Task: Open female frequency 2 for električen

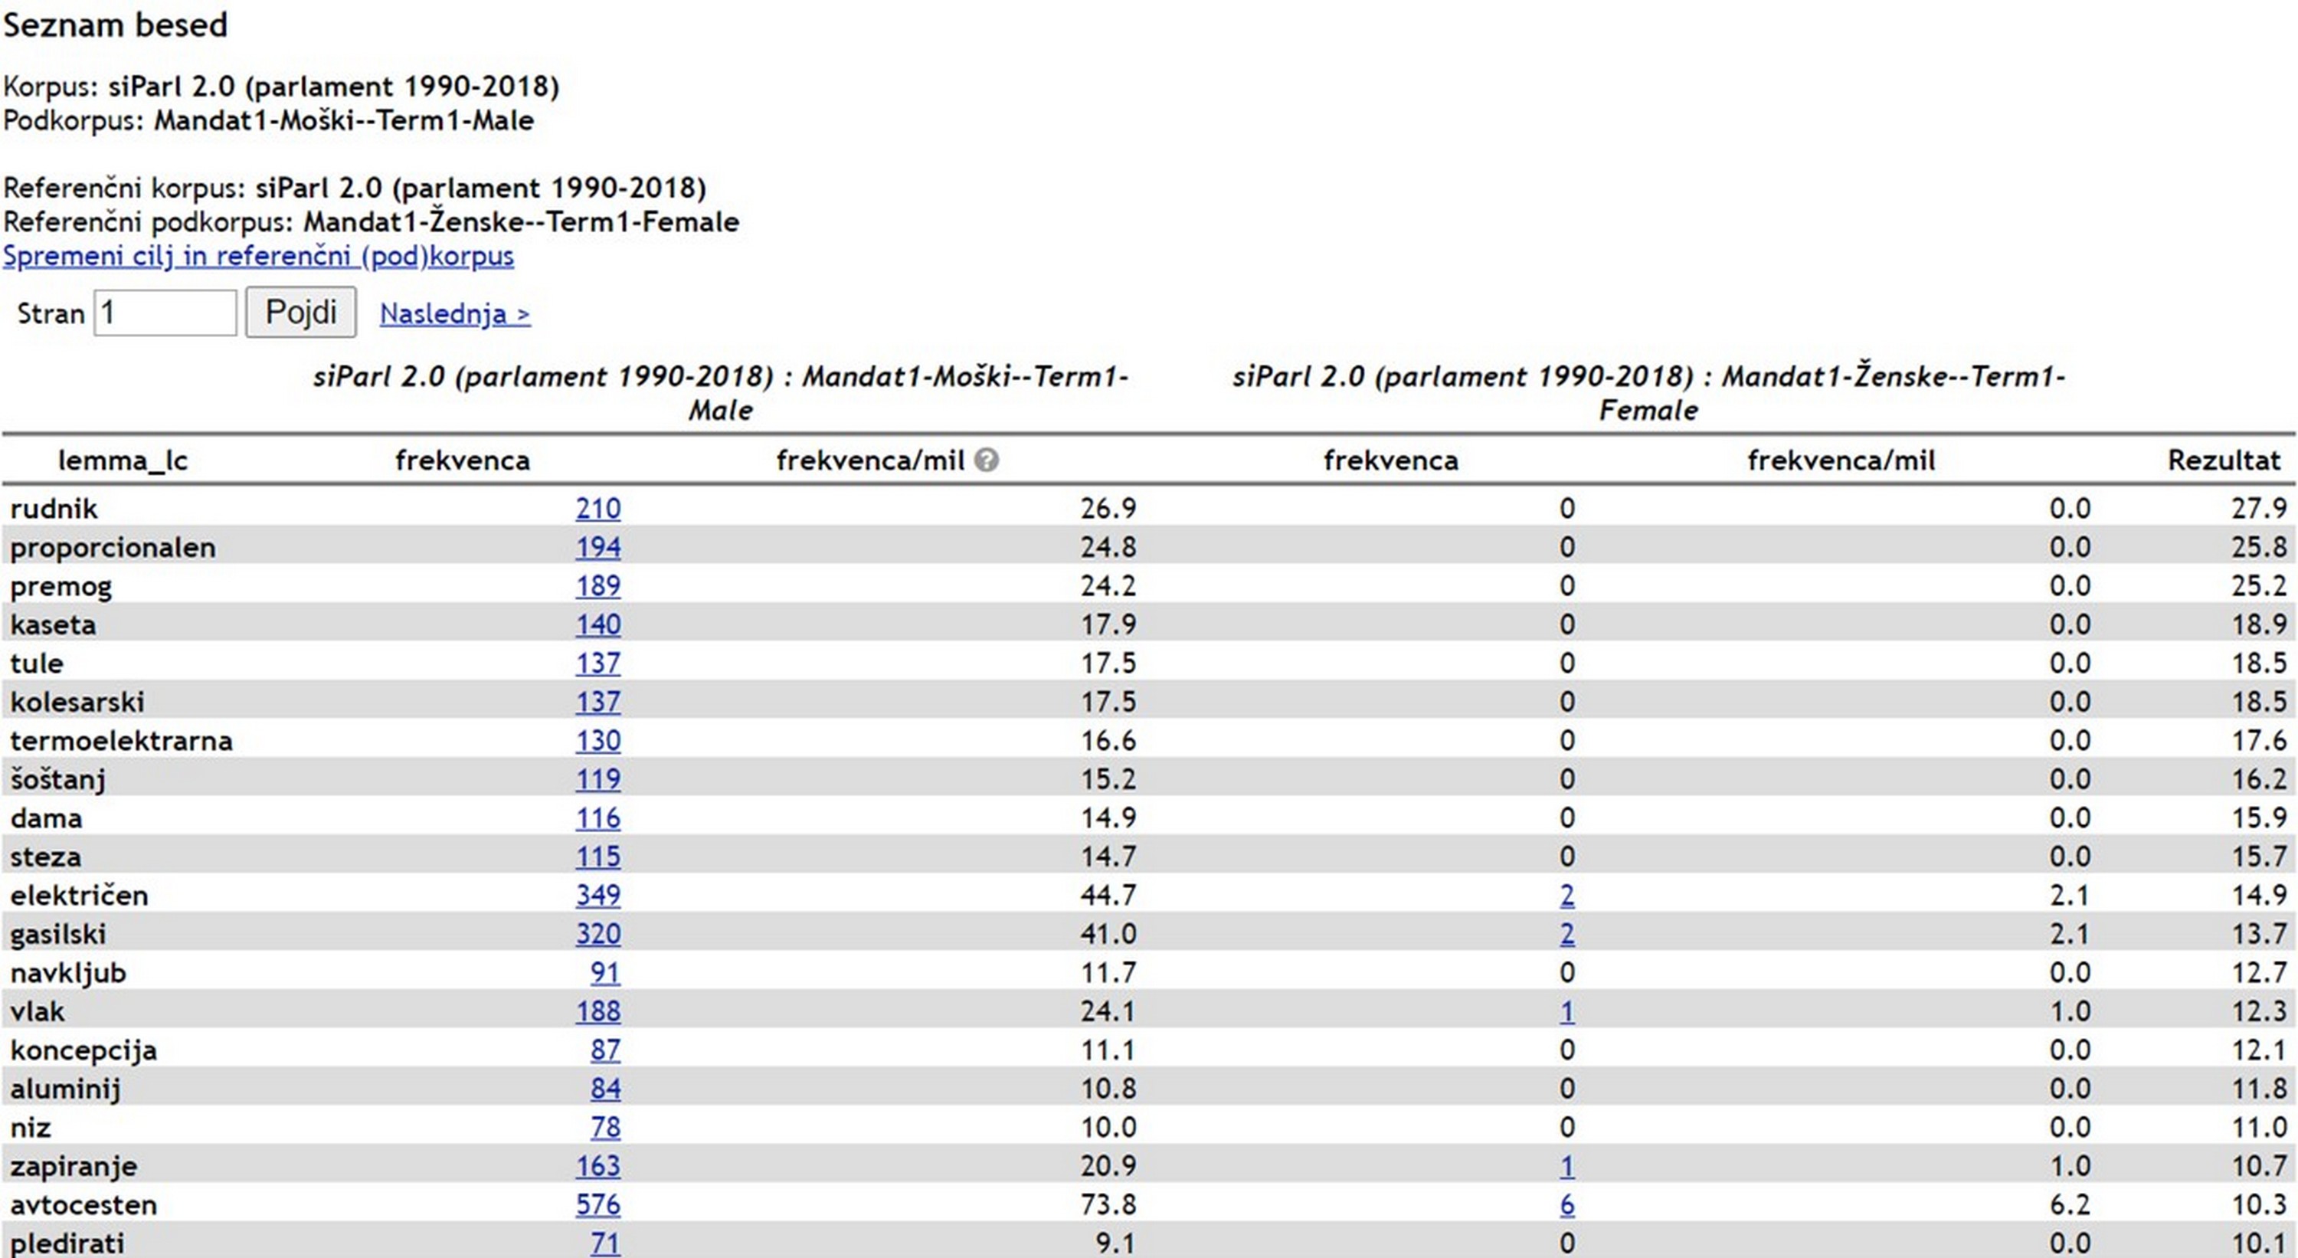Action: click(1566, 895)
